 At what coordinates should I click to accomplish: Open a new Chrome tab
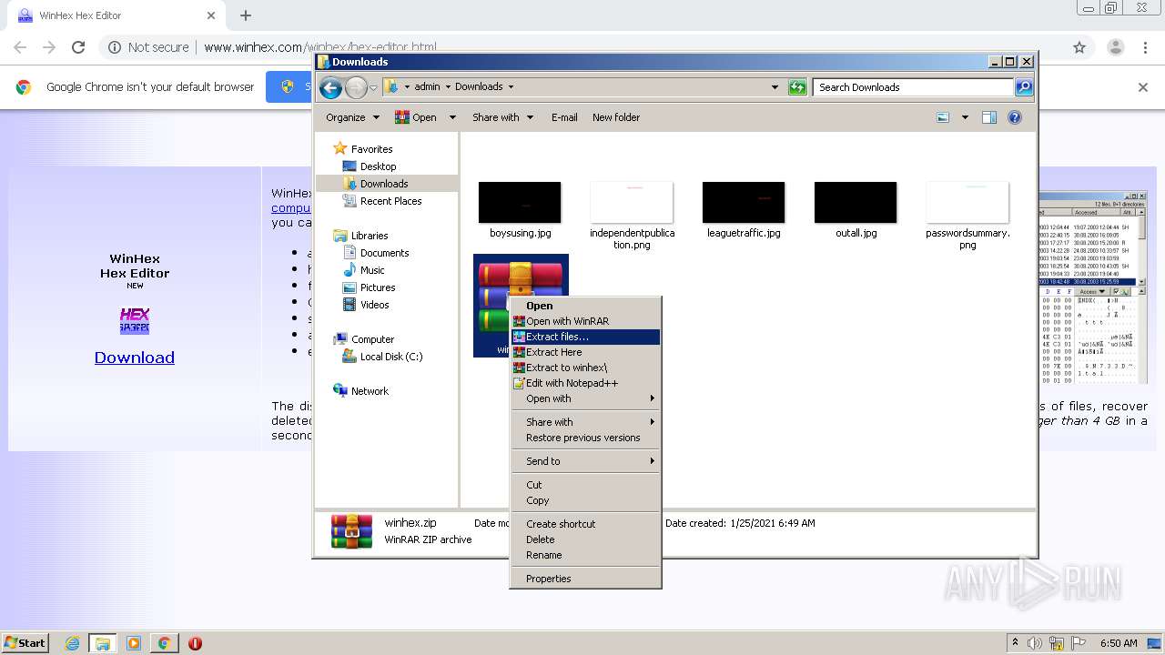(x=245, y=15)
